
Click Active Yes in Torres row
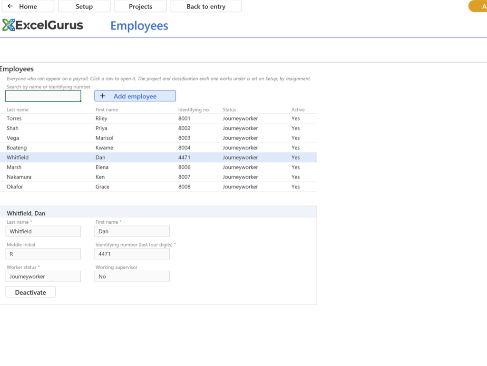295,119
